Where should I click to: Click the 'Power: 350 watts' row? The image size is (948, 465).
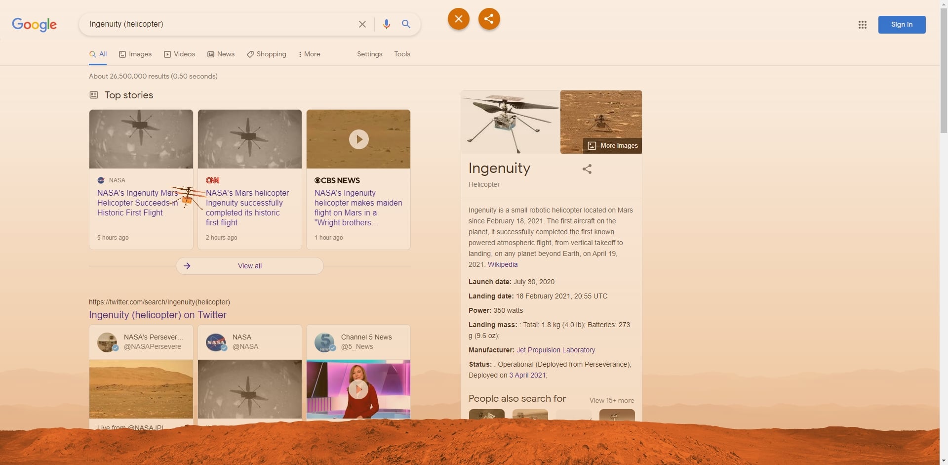(496, 311)
